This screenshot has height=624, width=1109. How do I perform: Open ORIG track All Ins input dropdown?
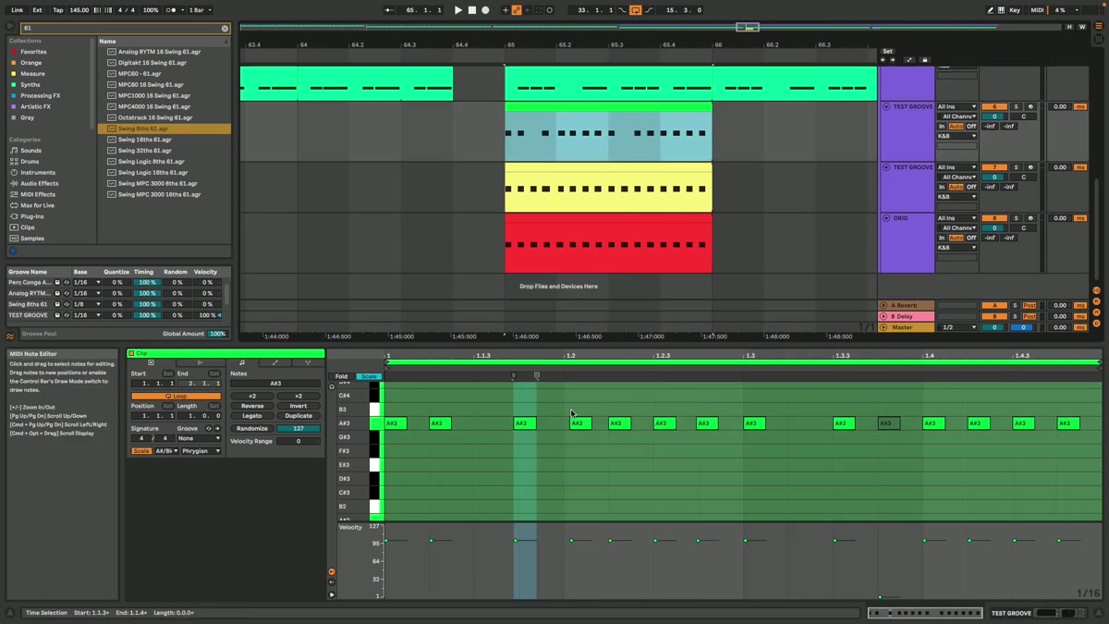[957, 218]
